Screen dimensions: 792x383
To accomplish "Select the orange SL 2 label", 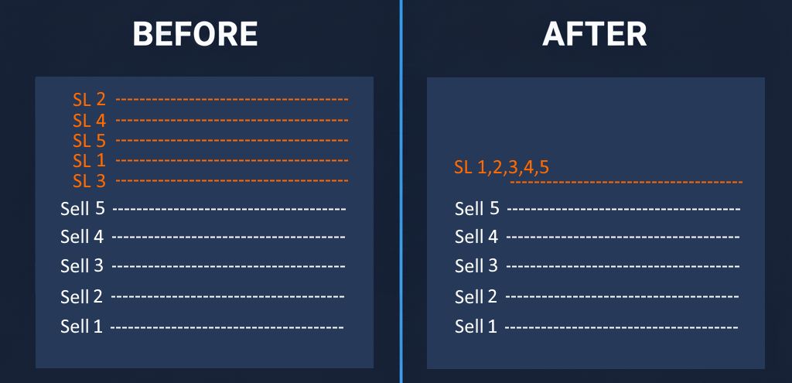I will pyautogui.click(x=89, y=100).
